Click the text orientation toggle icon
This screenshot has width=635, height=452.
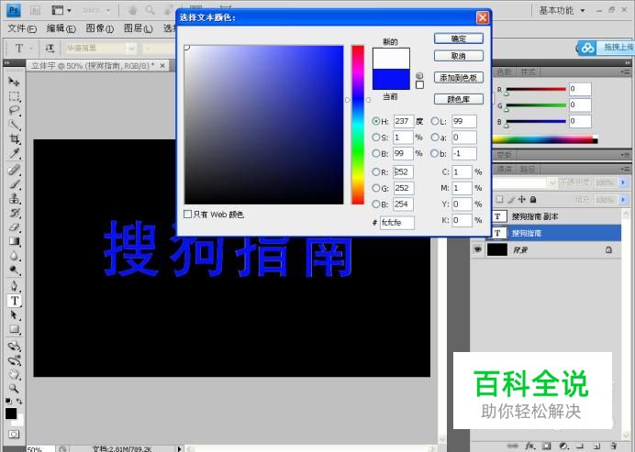pyautogui.click(x=50, y=49)
